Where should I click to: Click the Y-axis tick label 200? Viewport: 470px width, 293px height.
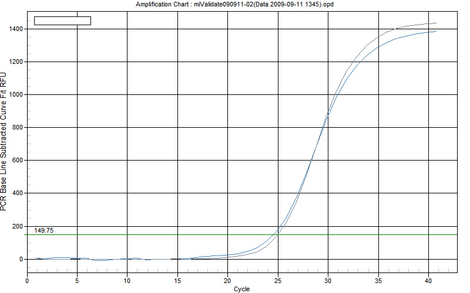point(18,227)
